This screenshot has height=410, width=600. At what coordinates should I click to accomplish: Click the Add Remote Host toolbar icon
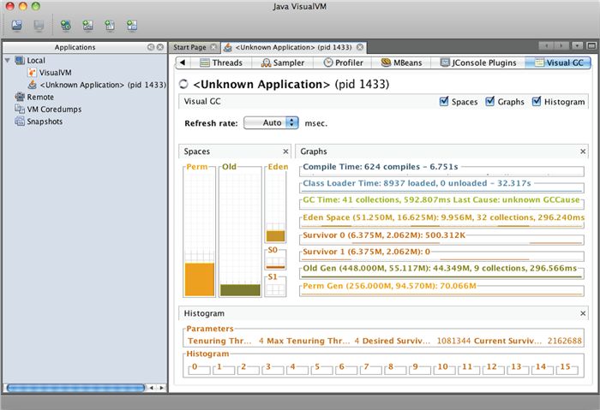pos(87,25)
